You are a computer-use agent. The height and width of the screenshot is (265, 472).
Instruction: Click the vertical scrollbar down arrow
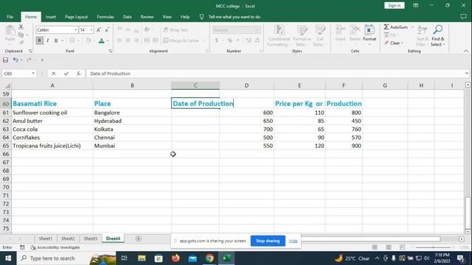(x=468, y=231)
